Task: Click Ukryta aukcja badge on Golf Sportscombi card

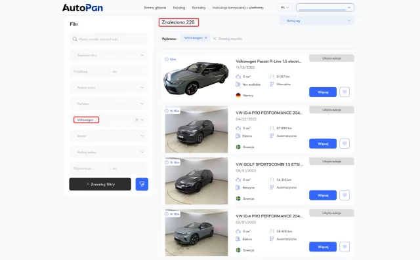Action: [x=331, y=161]
